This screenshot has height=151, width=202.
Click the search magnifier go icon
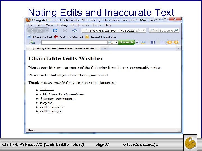click(x=176, y=30)
